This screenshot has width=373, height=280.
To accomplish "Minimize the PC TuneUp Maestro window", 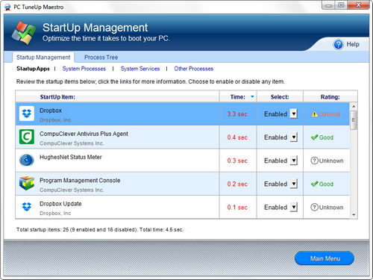I will 328,5.
